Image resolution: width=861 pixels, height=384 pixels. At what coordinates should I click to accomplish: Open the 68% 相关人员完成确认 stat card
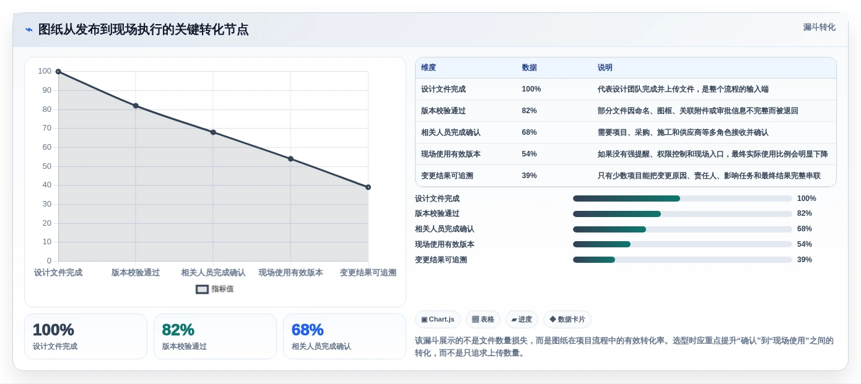(344, 336)
